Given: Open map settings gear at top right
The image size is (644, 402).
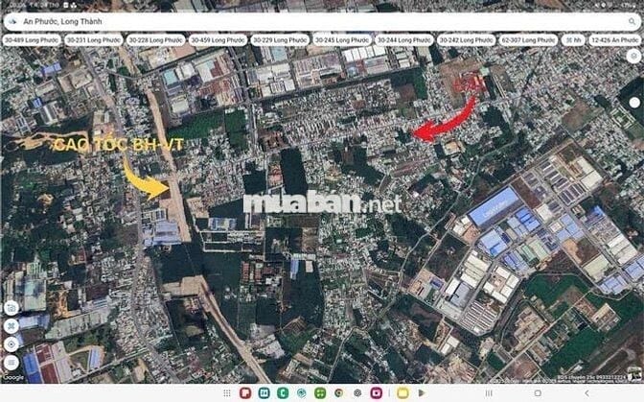Looking at the screenshot, I should (633, 56).
